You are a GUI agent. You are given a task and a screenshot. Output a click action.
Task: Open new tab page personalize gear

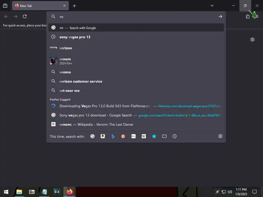tap(252, 40)
